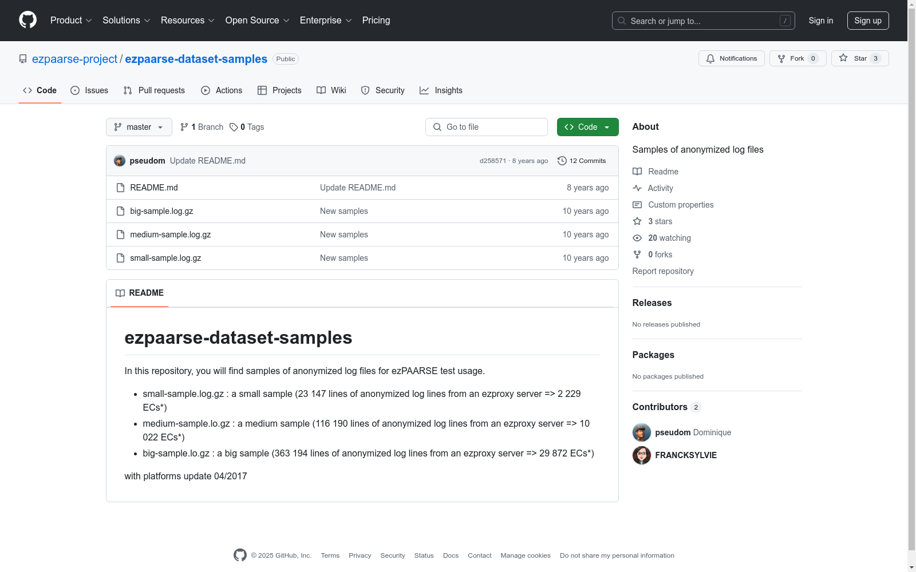Open the README.md file

pos(154,188)
